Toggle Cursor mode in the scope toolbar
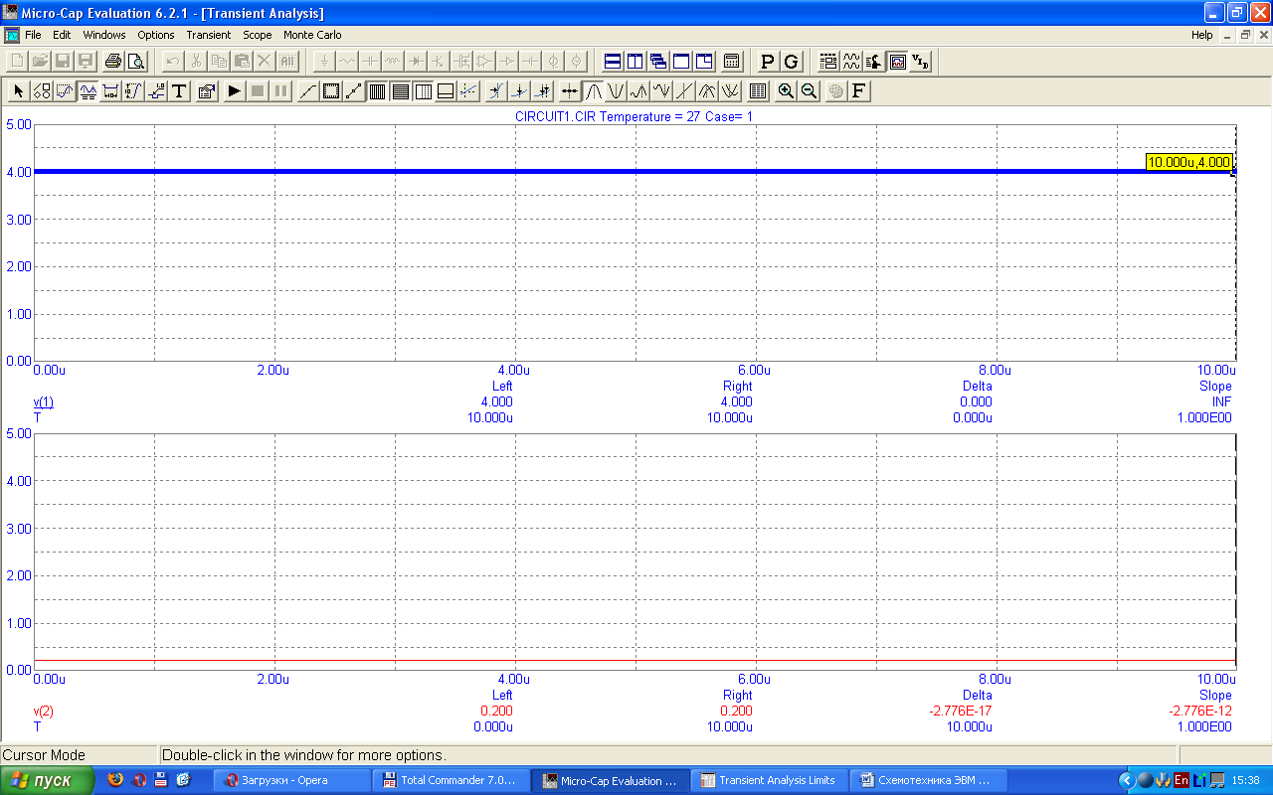Image resolution: width=1273 pixels, height=795 pixels. pos(89,91)
